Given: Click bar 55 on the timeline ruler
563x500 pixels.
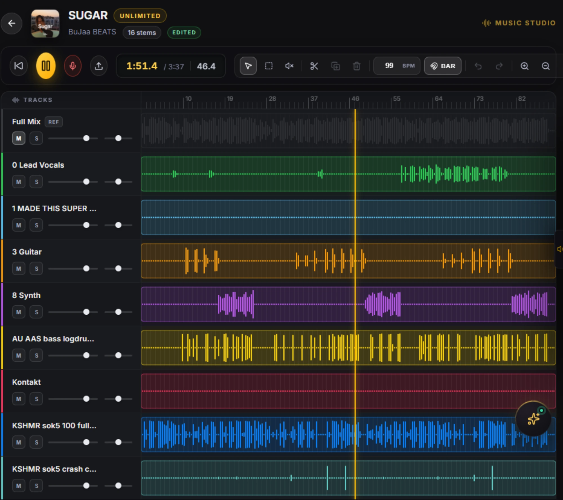Looking at the screenshot, I should click(397, 99).
